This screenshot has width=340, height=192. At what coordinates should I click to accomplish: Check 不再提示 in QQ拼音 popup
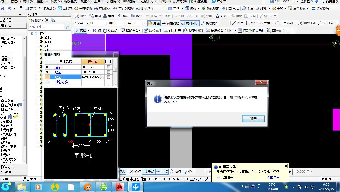pos(218,178)
